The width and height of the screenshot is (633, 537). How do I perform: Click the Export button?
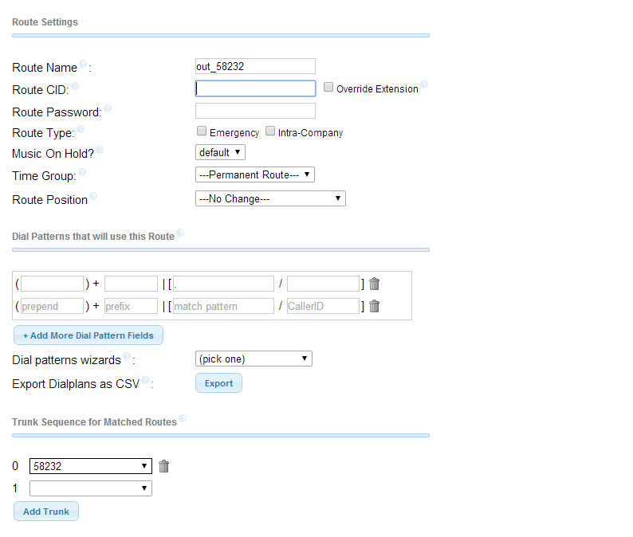(218, 383)
